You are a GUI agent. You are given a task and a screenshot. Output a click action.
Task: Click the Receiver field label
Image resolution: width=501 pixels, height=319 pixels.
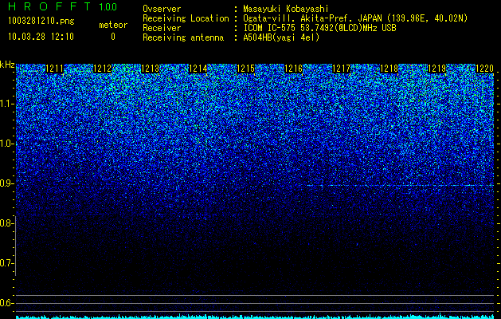[162, 28]
